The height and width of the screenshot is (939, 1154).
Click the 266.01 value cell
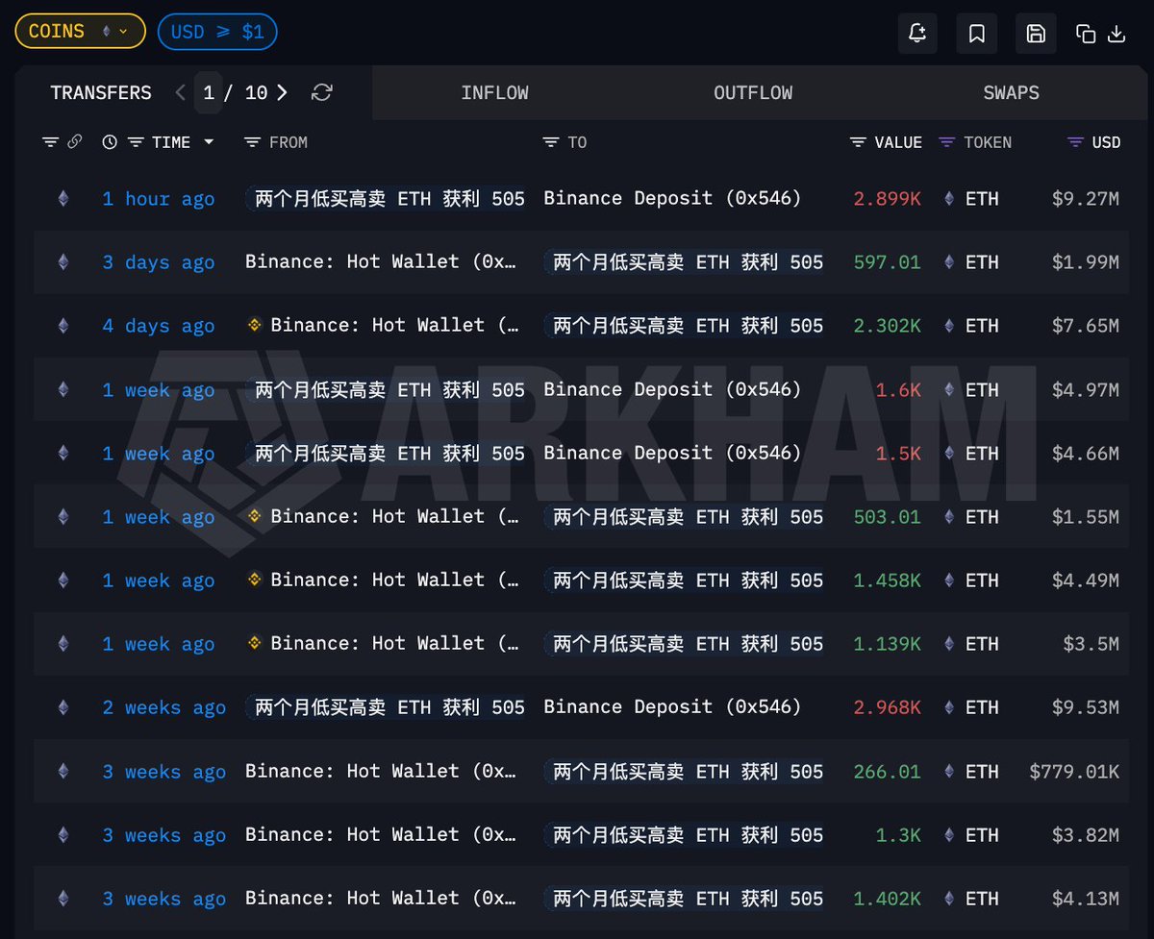click(887, 771)
